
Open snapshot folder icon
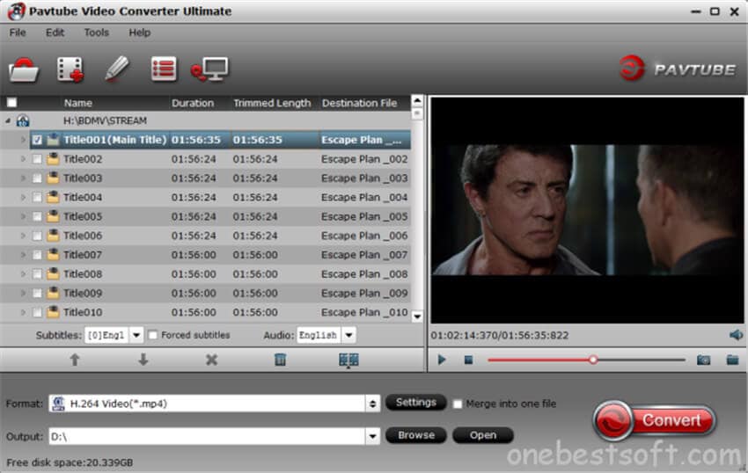732,360
